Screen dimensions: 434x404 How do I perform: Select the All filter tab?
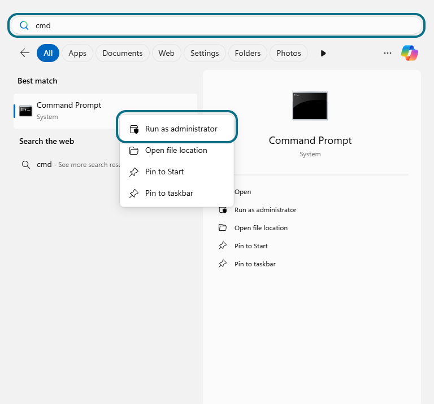click(x=48, y=53)
